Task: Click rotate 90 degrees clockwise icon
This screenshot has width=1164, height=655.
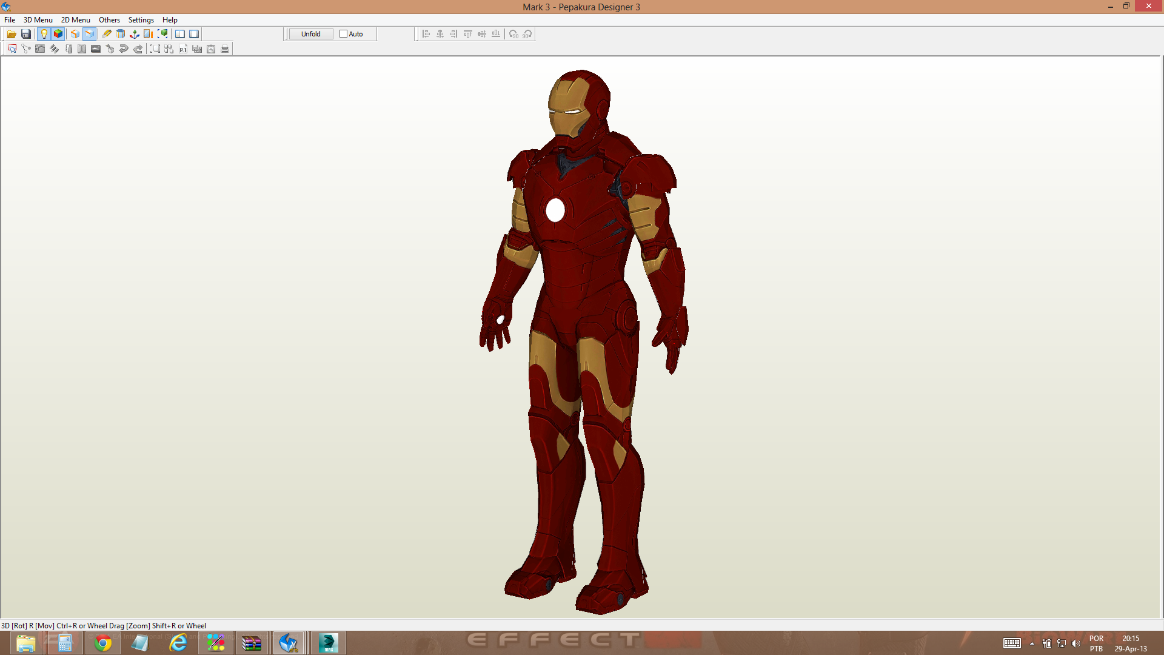Action: (527, 34)
